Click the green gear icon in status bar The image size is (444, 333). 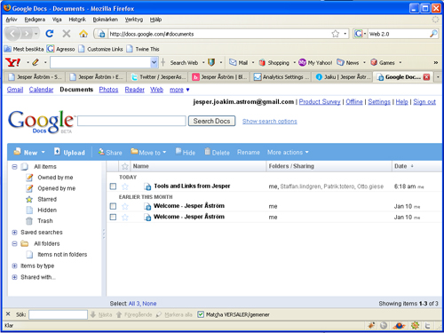(415, 326)
